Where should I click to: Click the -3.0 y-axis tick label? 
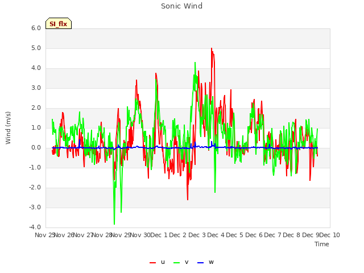[x=35, y=207]
